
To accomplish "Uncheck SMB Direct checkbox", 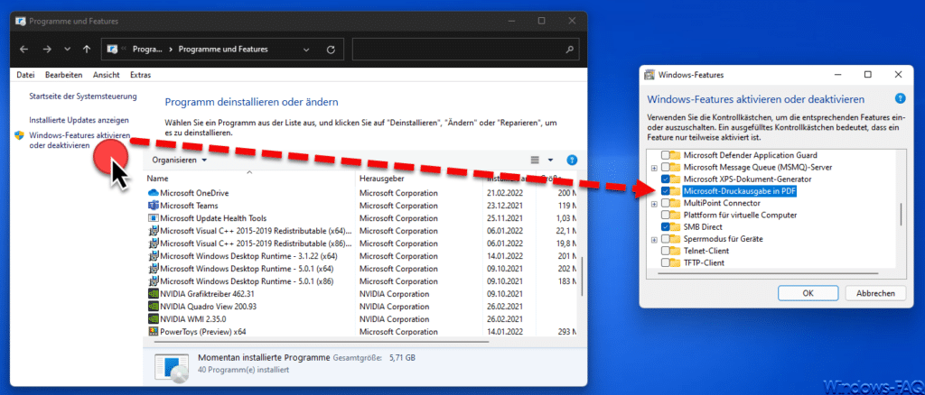I will point(666,226).
